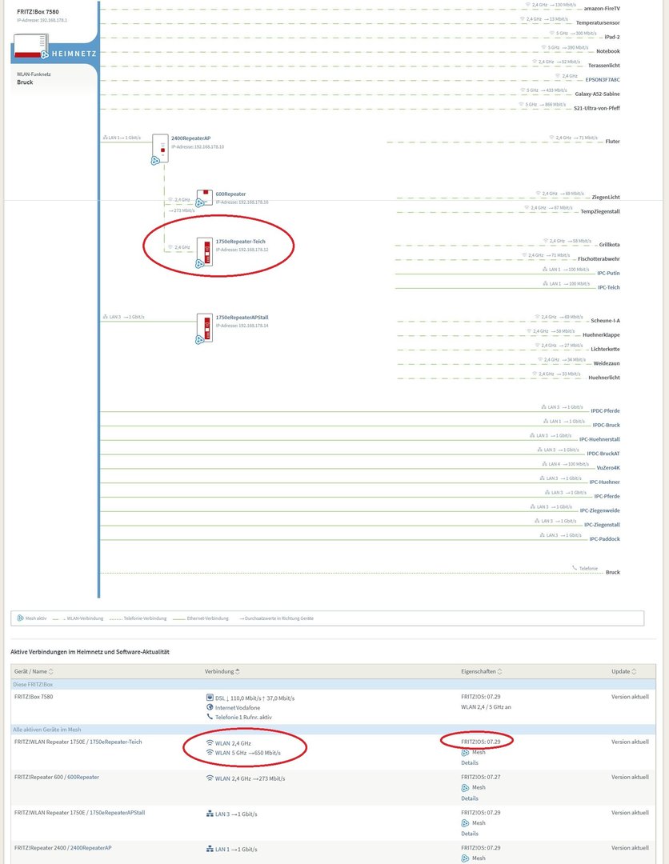Open the IPDC-Bruck device
The height and width of the screenshot is (864, 669).
(x=606, y=426)
